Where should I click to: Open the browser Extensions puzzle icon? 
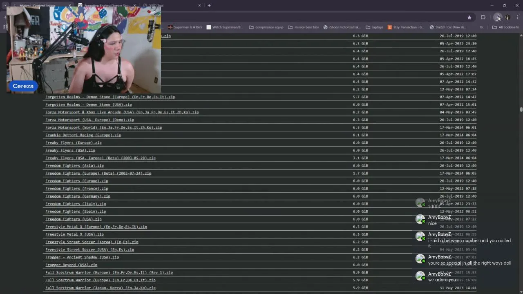pyautogui.click(x=483, y=17)
